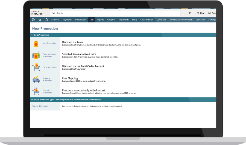Click the new document icon

(x=190, y=13)
